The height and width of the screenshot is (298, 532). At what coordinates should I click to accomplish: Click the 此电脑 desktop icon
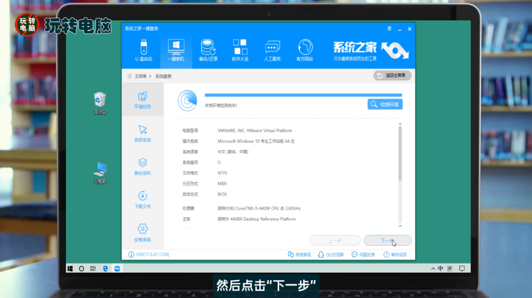coord(100,172)
